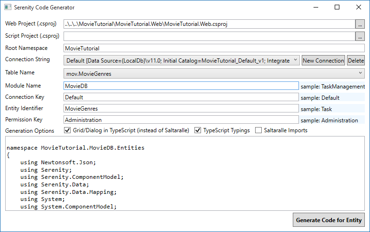Toggle Grid/Dialog in TypeScript checkbox

pos(66,130)
